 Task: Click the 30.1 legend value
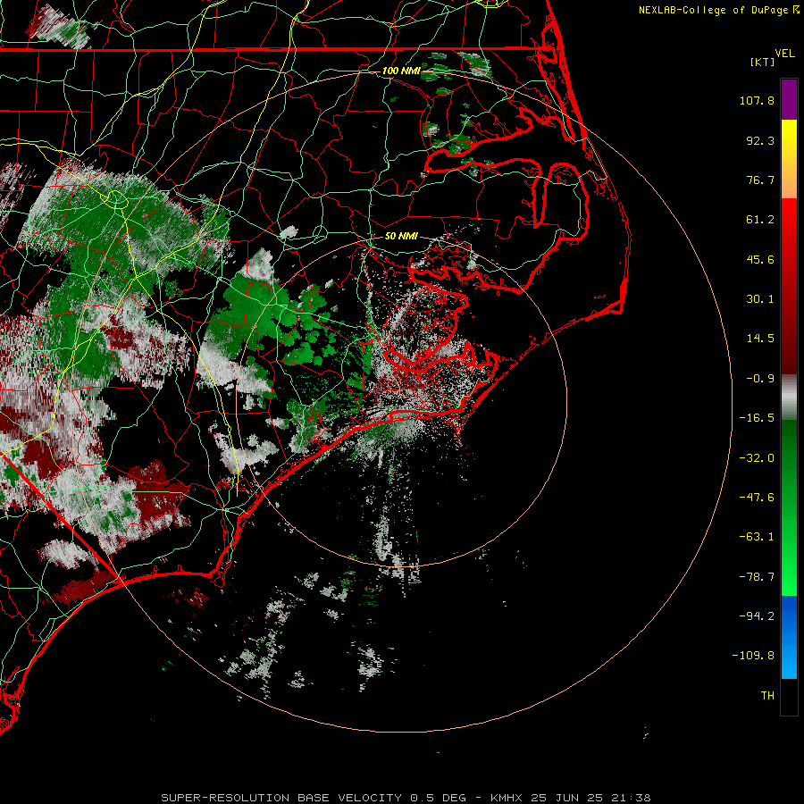[x=760, y=299]
